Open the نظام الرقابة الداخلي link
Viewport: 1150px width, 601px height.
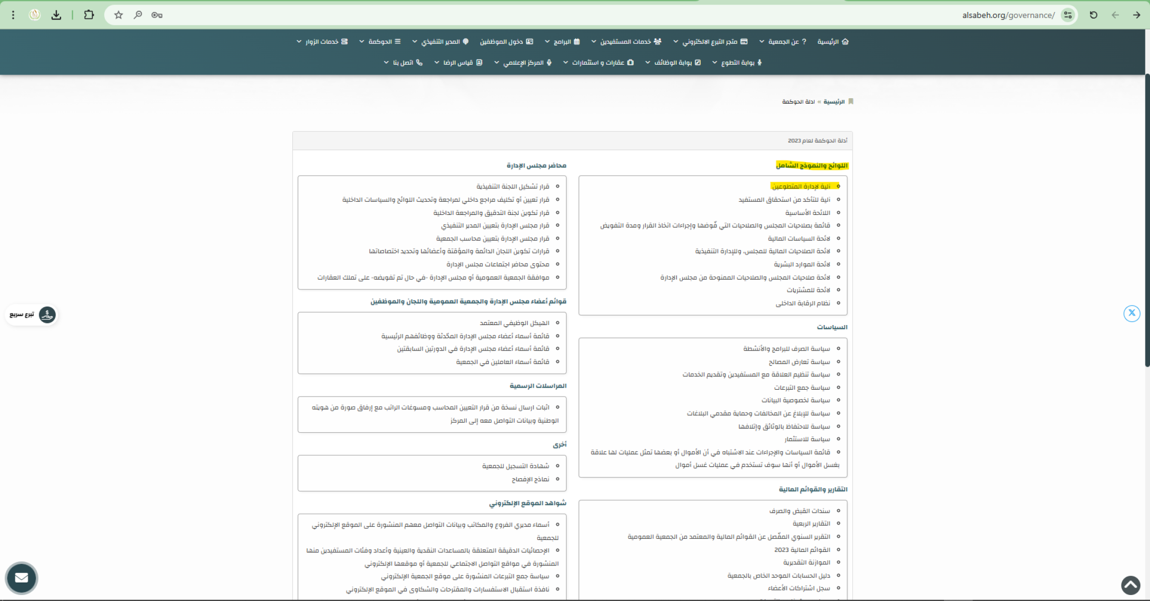coord(803,303)
